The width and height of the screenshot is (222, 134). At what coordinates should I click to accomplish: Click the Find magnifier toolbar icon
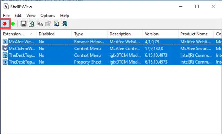point(56,24)
